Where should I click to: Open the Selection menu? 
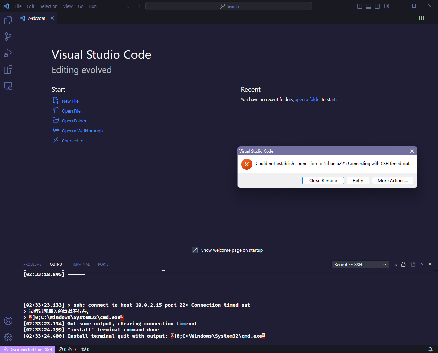[49, 6]
